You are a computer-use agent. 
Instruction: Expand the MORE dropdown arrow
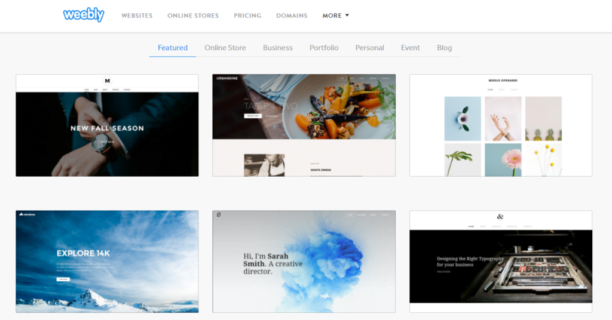pyautogui.click(x=347, y=16)
